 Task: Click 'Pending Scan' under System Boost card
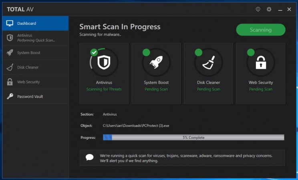click(x=156, y=89)
